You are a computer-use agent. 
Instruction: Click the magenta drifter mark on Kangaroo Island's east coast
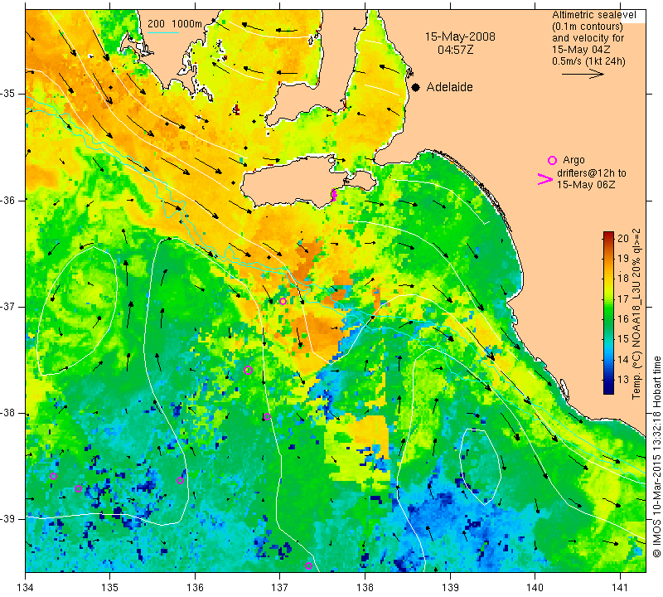334,195
